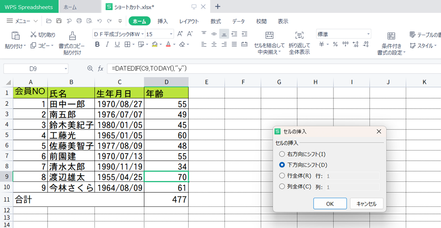Decrease font size with A- icon
Viewport: 441px width, 228px height.
[190, 34]
